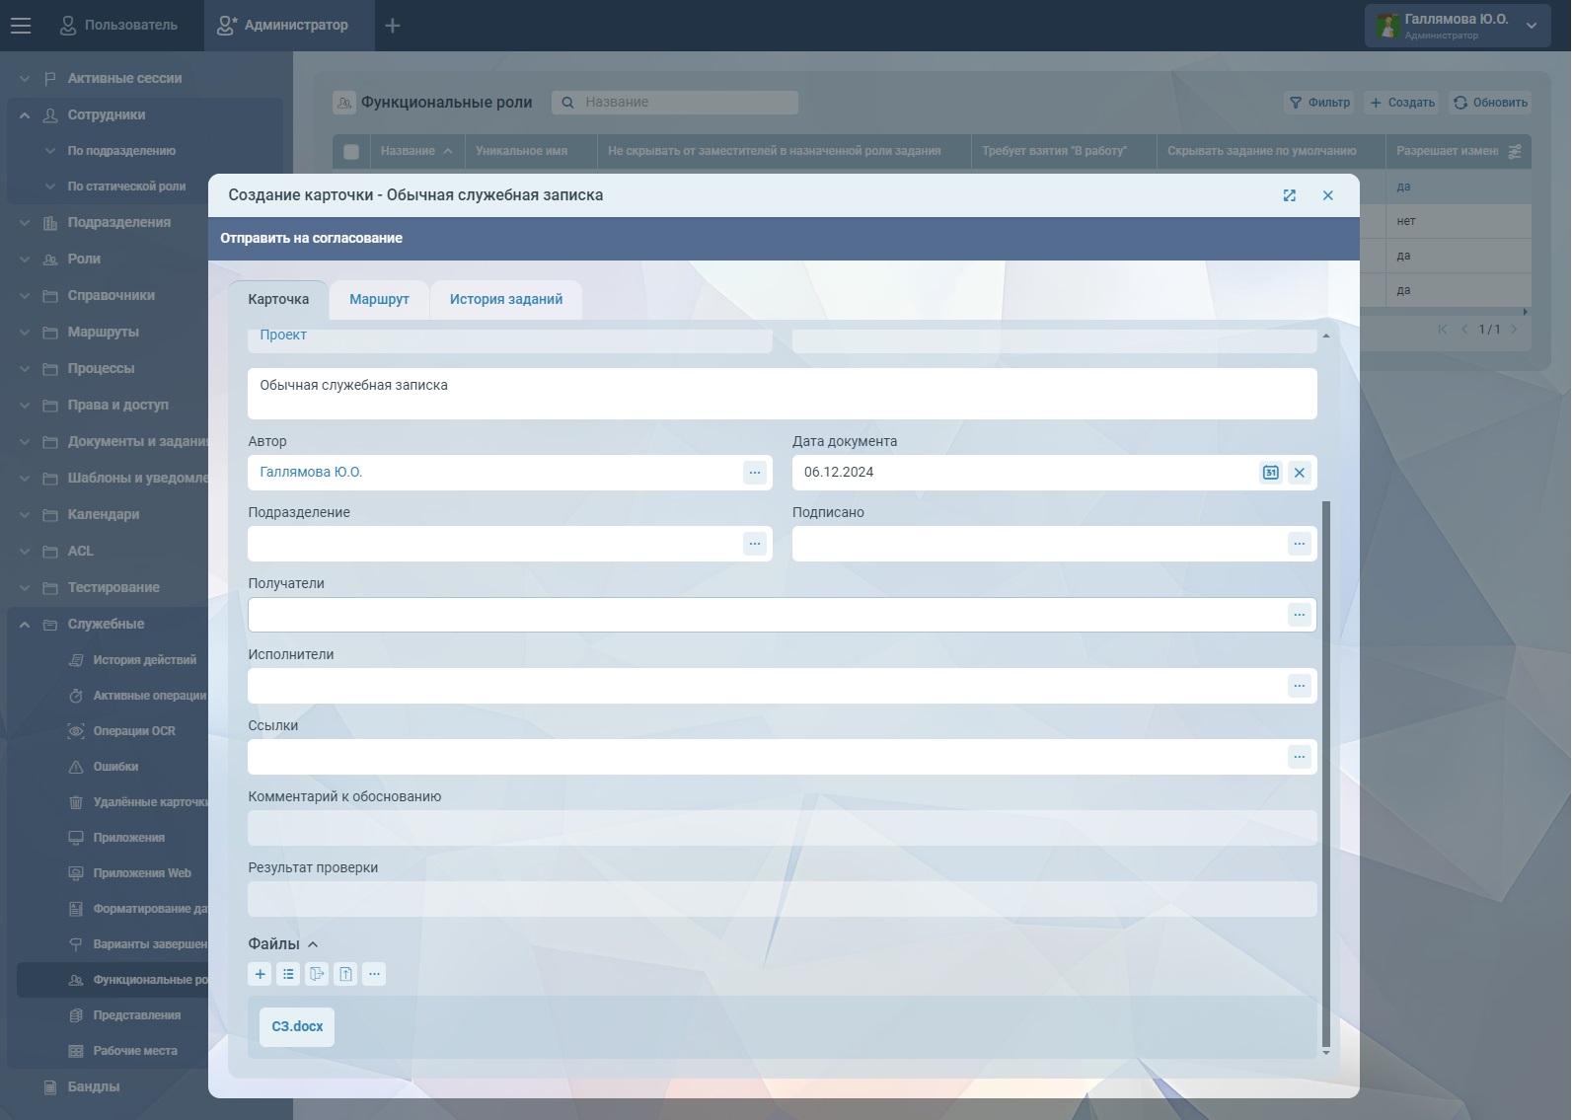Image resolution: width=1572 pixels, height=1120 pixels.
Task: Click the hamburger menu icon
Action: 21,26
